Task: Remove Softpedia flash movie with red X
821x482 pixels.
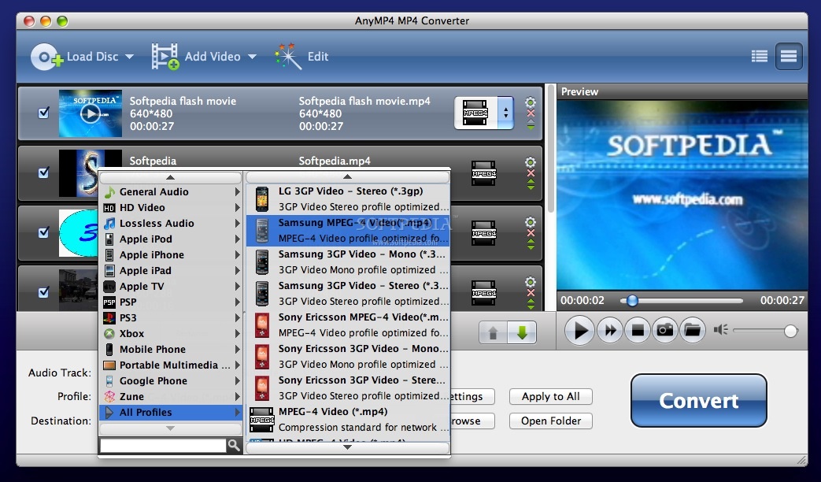Action: [x=530, y=113]
